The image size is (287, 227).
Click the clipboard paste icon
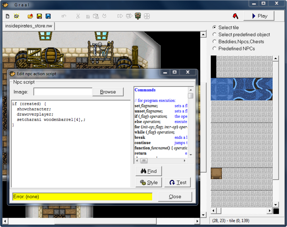pos(96,16)
